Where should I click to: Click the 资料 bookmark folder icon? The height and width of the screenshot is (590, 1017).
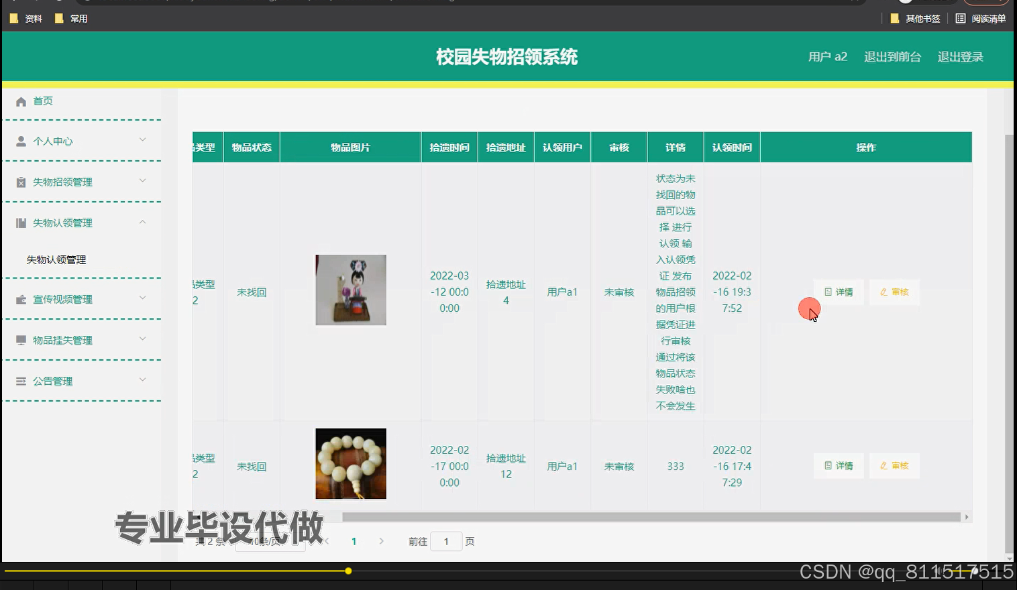click(x=14, y=19)
